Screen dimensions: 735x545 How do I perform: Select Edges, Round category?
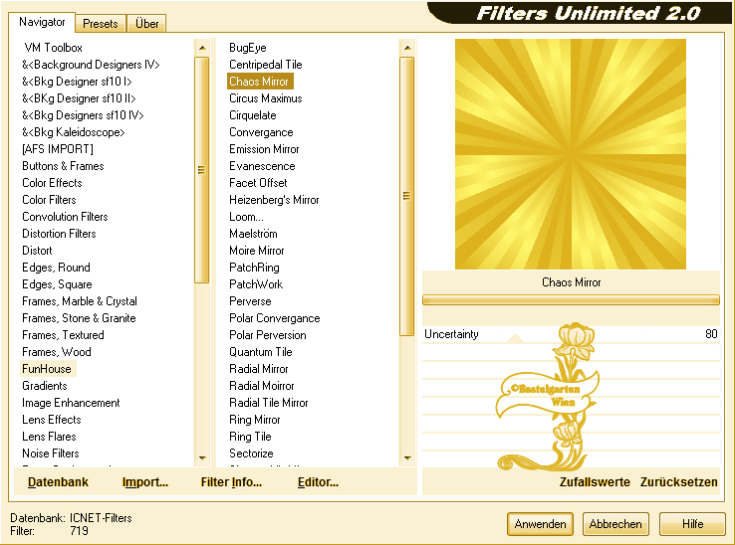pos(56,268)
